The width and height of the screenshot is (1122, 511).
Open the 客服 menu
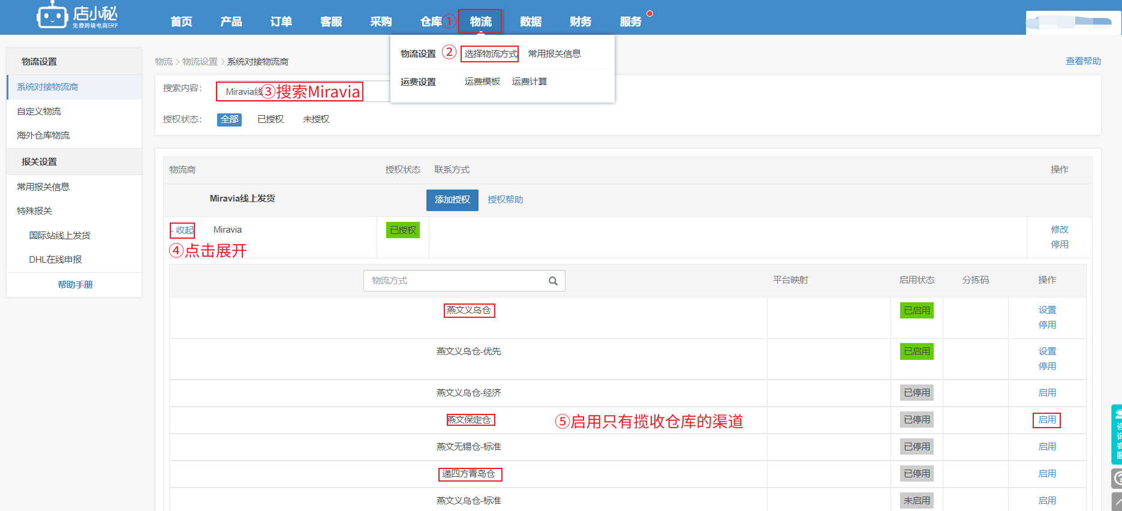pyautogui.click(x=331, y=22)
